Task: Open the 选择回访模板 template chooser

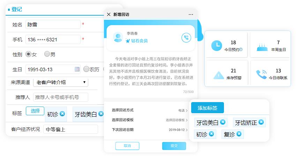Action: (149, 120)
